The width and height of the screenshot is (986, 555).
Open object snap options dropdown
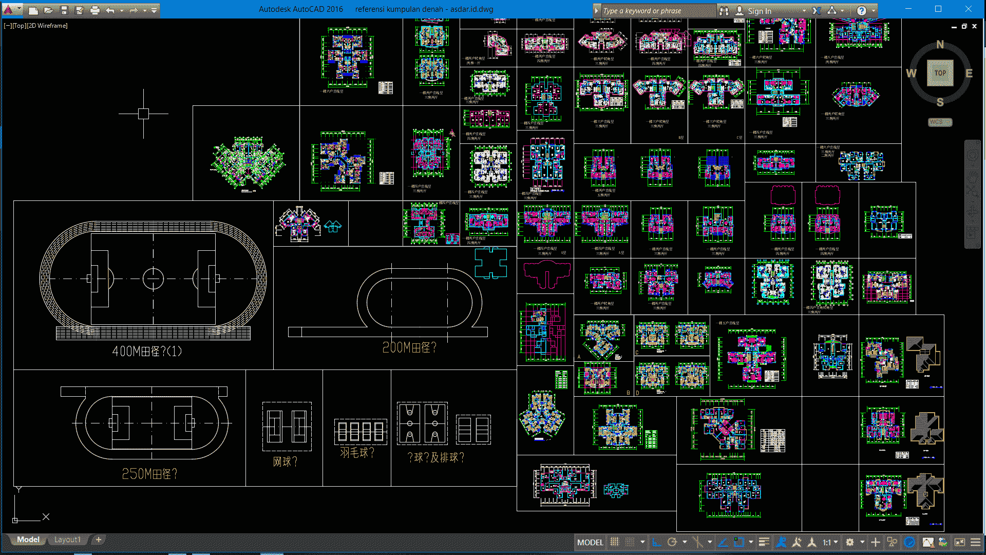pyautogui.click(x=751, y=542)
